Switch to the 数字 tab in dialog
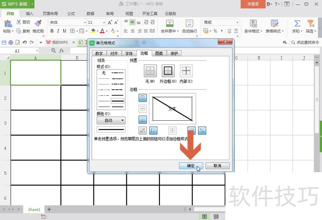This screenshot has width=322, height=220. (99, 53)
